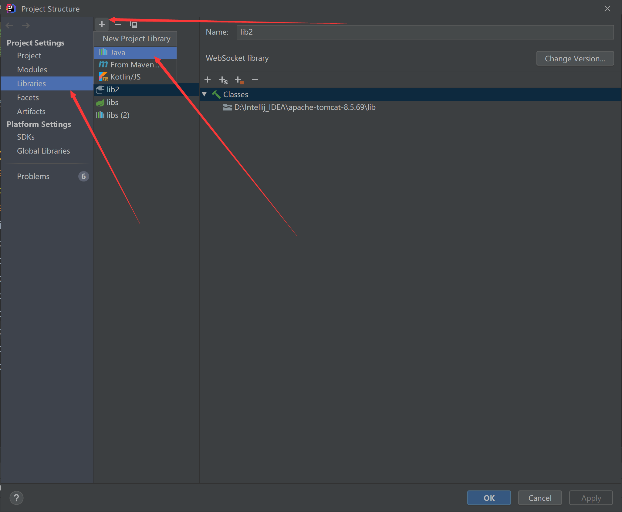Click the specify documentation URL icon

pyautogui.click(x=223, y=80)
